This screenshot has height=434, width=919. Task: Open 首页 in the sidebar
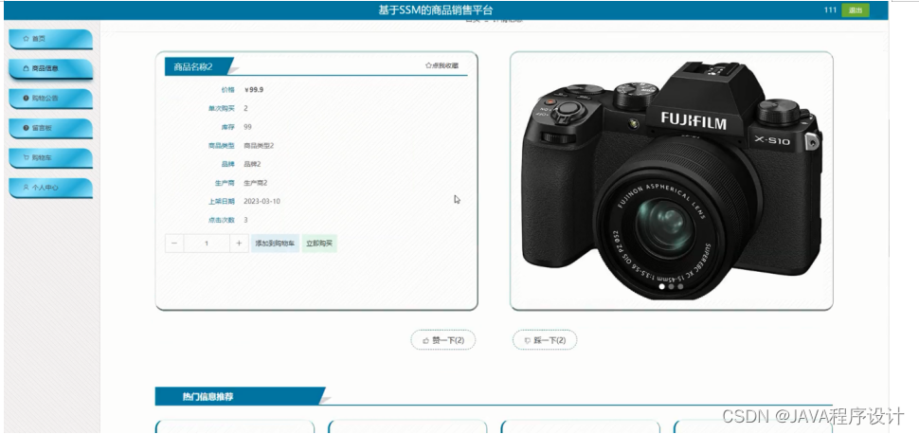50,39
